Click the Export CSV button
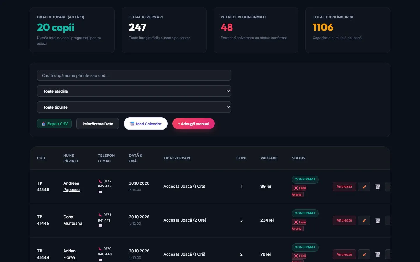 point(54,124)
